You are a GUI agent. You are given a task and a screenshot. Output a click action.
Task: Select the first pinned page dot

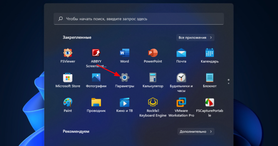229,80
